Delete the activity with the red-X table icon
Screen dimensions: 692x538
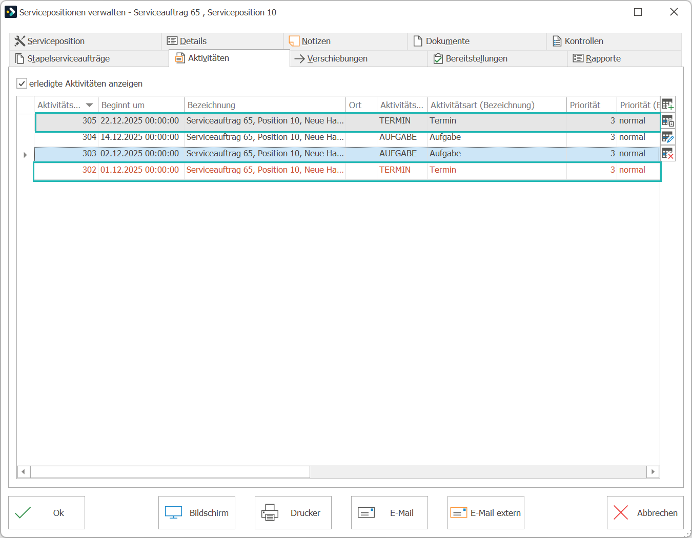pyautogui.click(x=668, y=153)
